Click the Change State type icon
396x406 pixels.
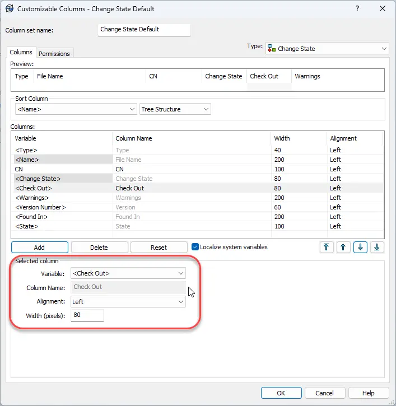point(272,49)
